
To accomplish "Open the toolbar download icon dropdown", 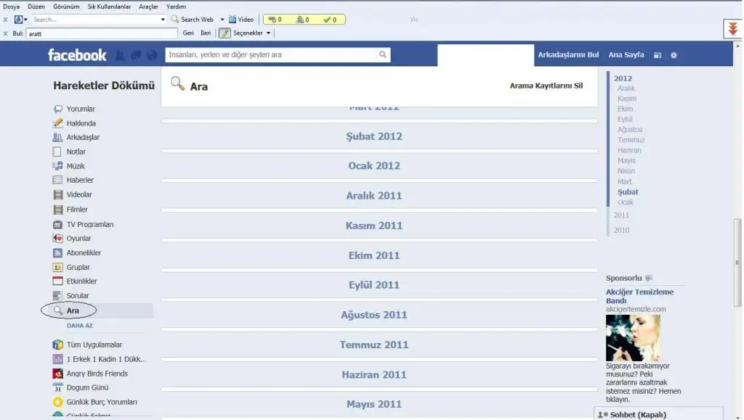I will coord(25,20).
